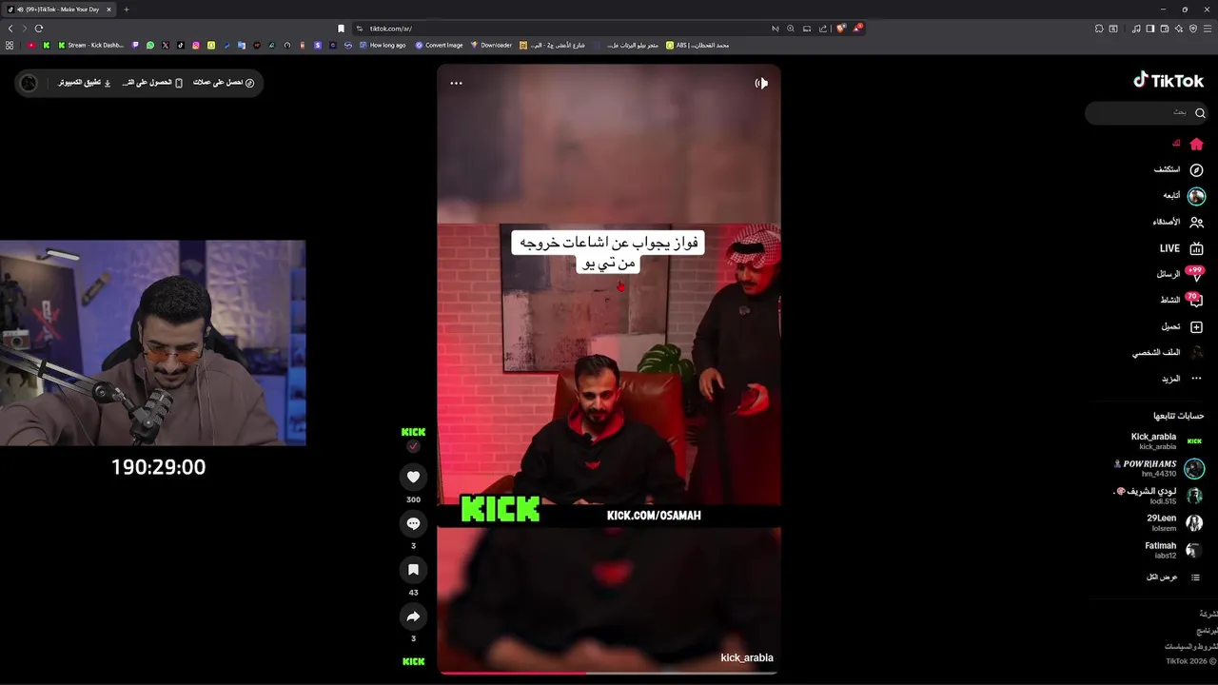
Task: Like the video with the heart icon
Action: click(x=413, y=477)
